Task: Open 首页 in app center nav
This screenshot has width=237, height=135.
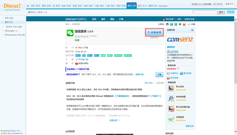Action: click(x=94, y=19)
